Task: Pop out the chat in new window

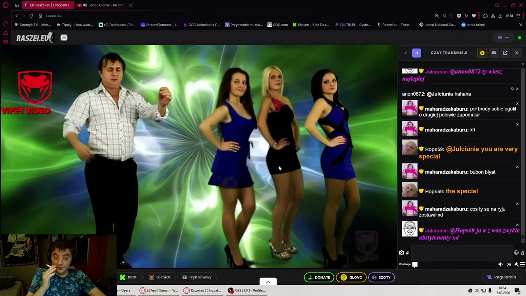Action: [x=505, y=53]
